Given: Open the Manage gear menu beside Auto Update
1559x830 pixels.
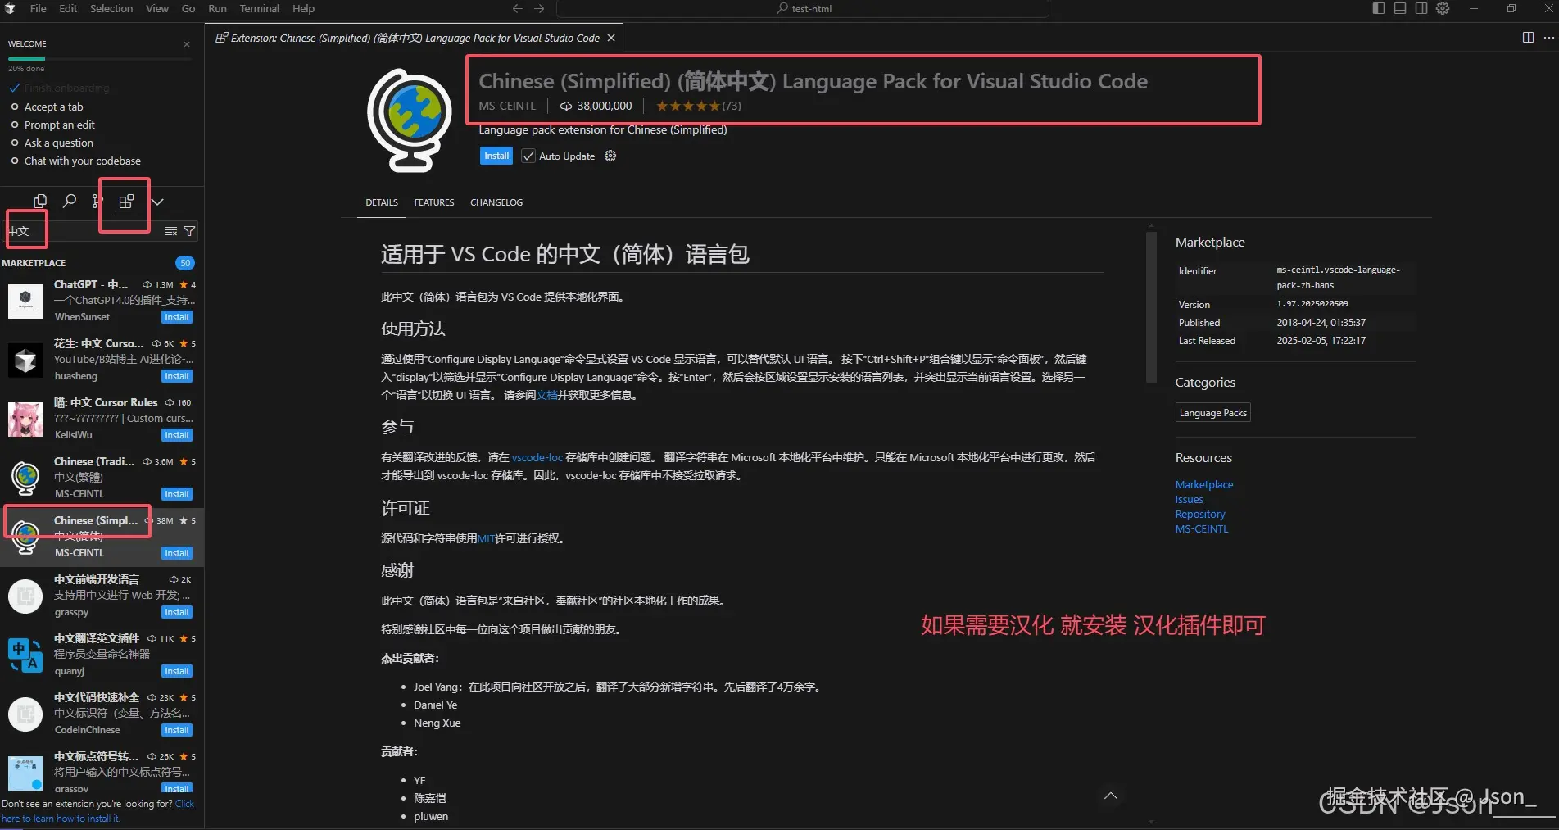Looking at the screenshot, I should (x=610, y=156).
